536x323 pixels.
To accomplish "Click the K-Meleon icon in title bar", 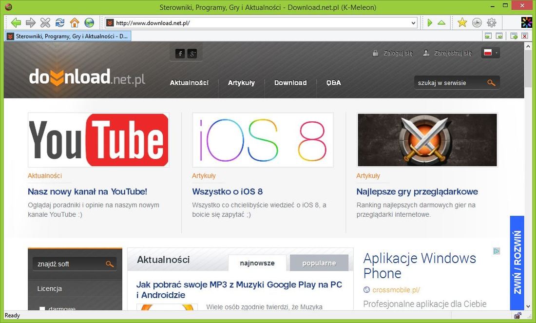I will coord(9,7).
